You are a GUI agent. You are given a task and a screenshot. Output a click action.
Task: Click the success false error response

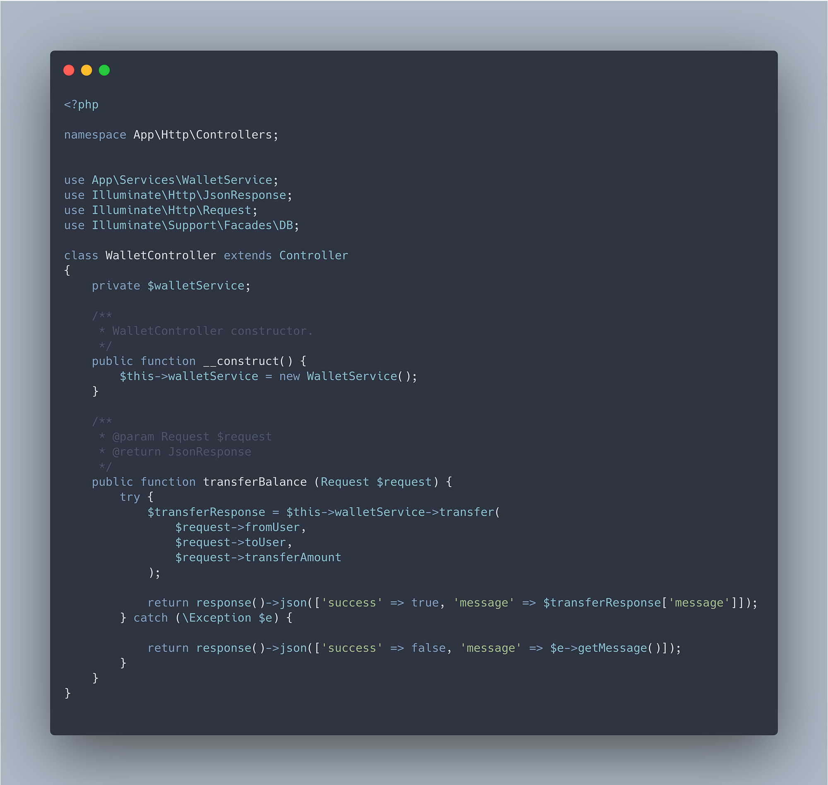tap(412, 648)
